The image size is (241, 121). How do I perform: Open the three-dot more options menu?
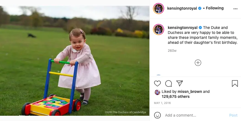235,9
